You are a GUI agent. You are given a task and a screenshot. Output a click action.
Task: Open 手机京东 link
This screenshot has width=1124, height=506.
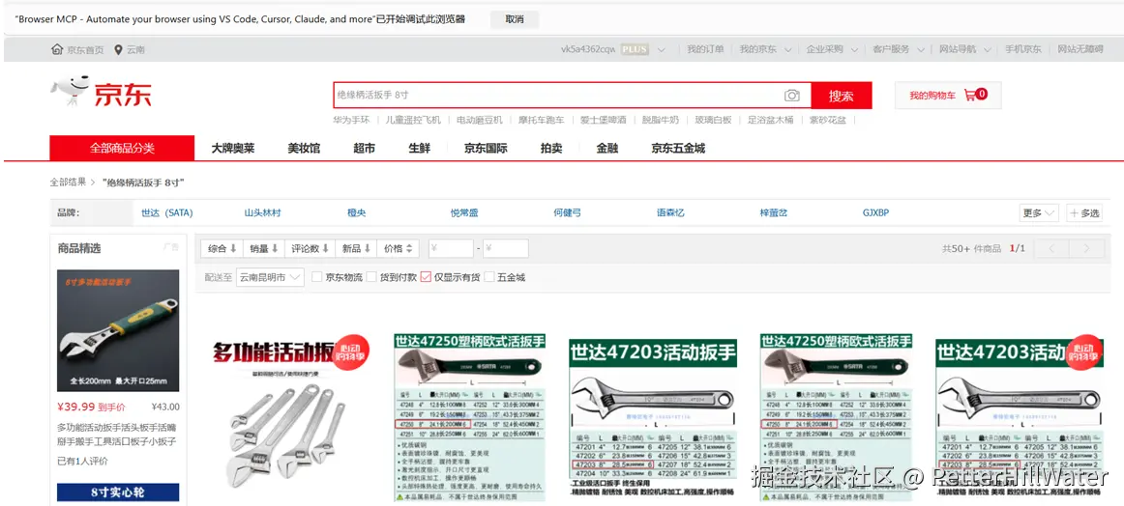click(x=1023, y=49)
